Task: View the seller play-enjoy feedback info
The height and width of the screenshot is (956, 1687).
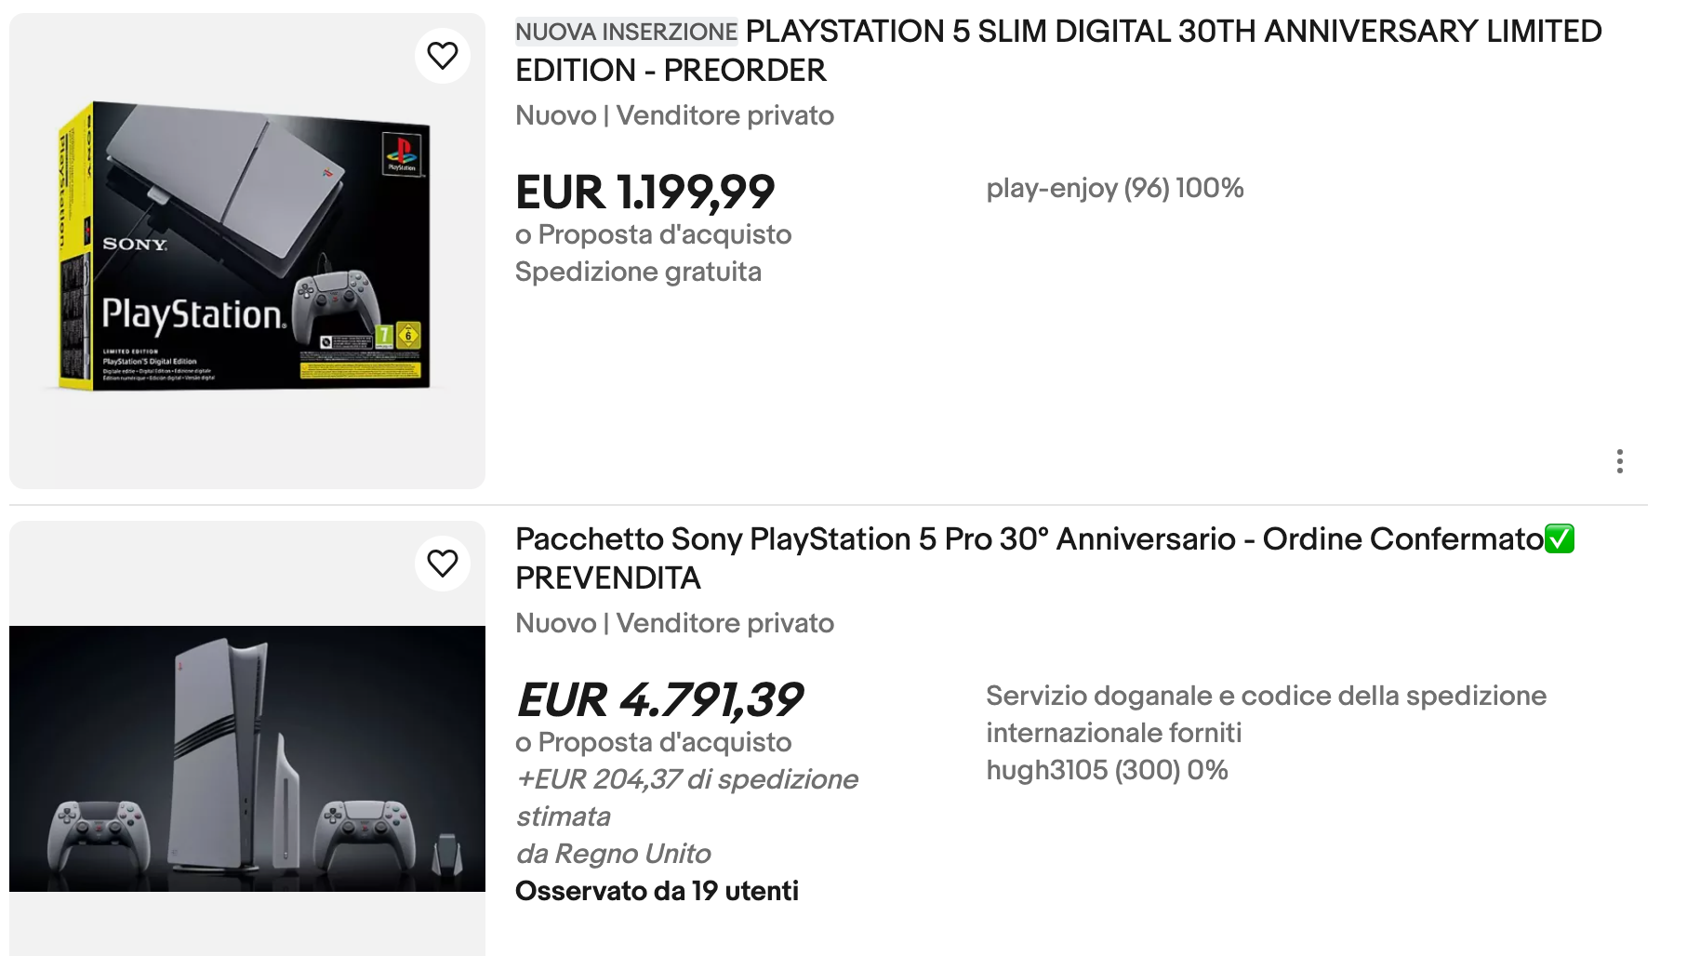Action: [1114, 189]
